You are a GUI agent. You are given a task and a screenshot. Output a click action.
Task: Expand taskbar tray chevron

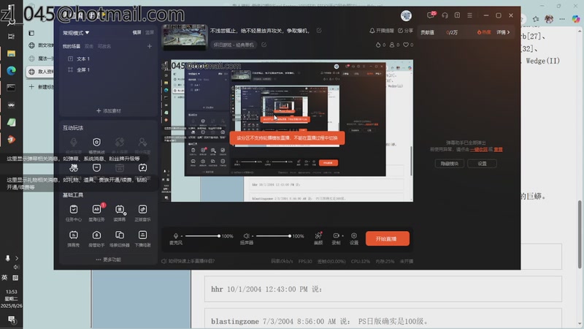coord(17,258)
